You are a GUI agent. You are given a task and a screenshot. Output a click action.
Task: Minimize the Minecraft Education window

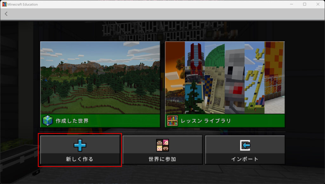291,4
